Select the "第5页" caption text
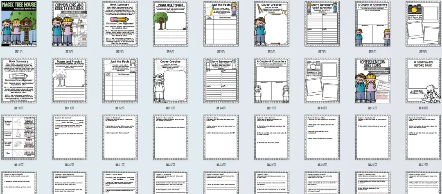This screenshot has width=442, height=194. coord(221,51)
